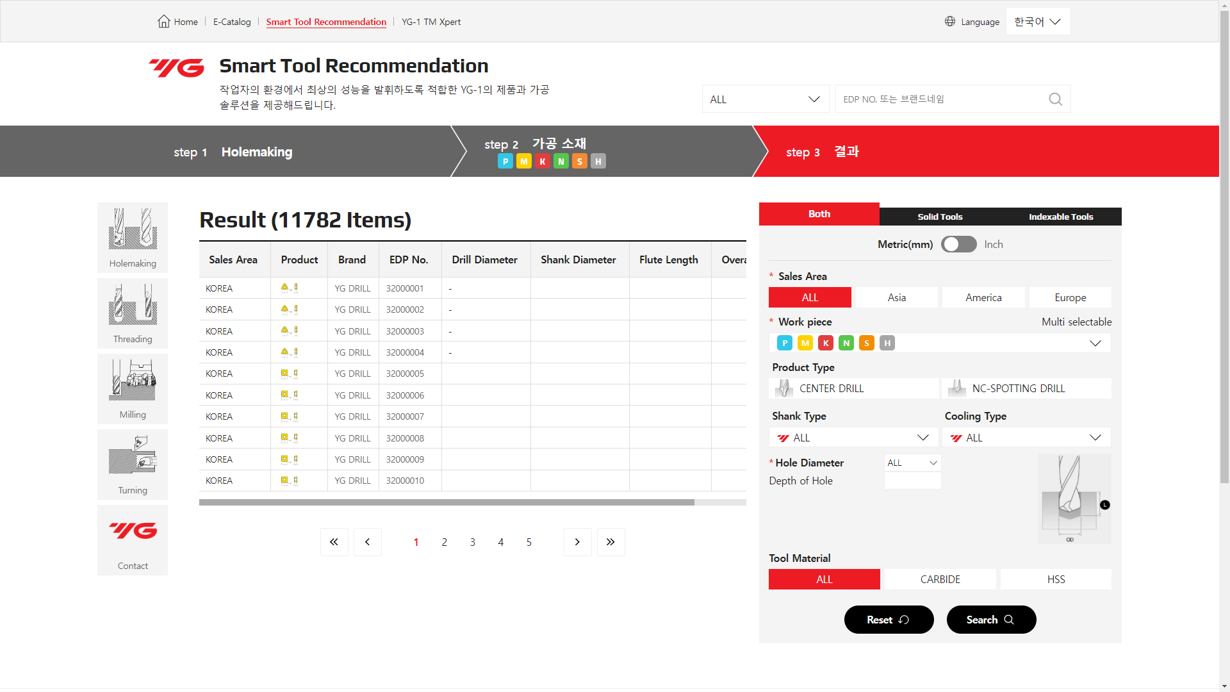Go to the previous results page
The height and width of the screenshot is (692, 1230).
pos(368,542)
